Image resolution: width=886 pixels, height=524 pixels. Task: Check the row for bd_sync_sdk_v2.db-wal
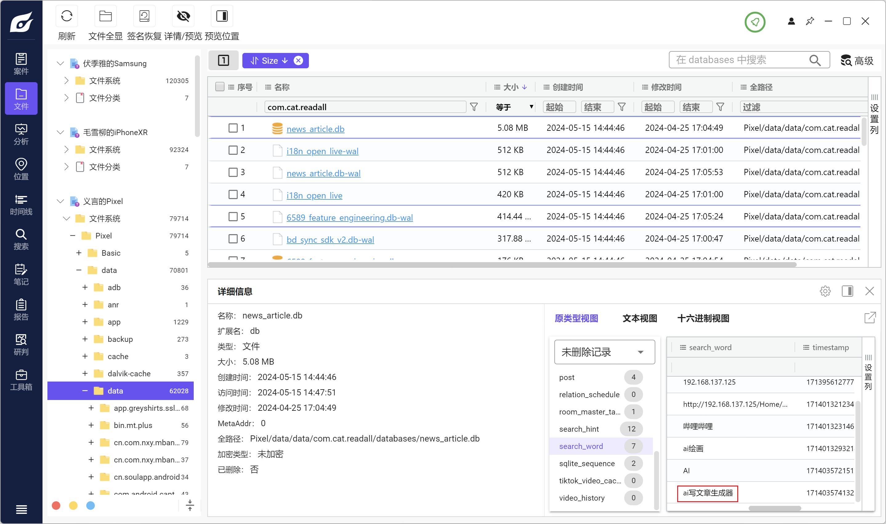point(233,239)
